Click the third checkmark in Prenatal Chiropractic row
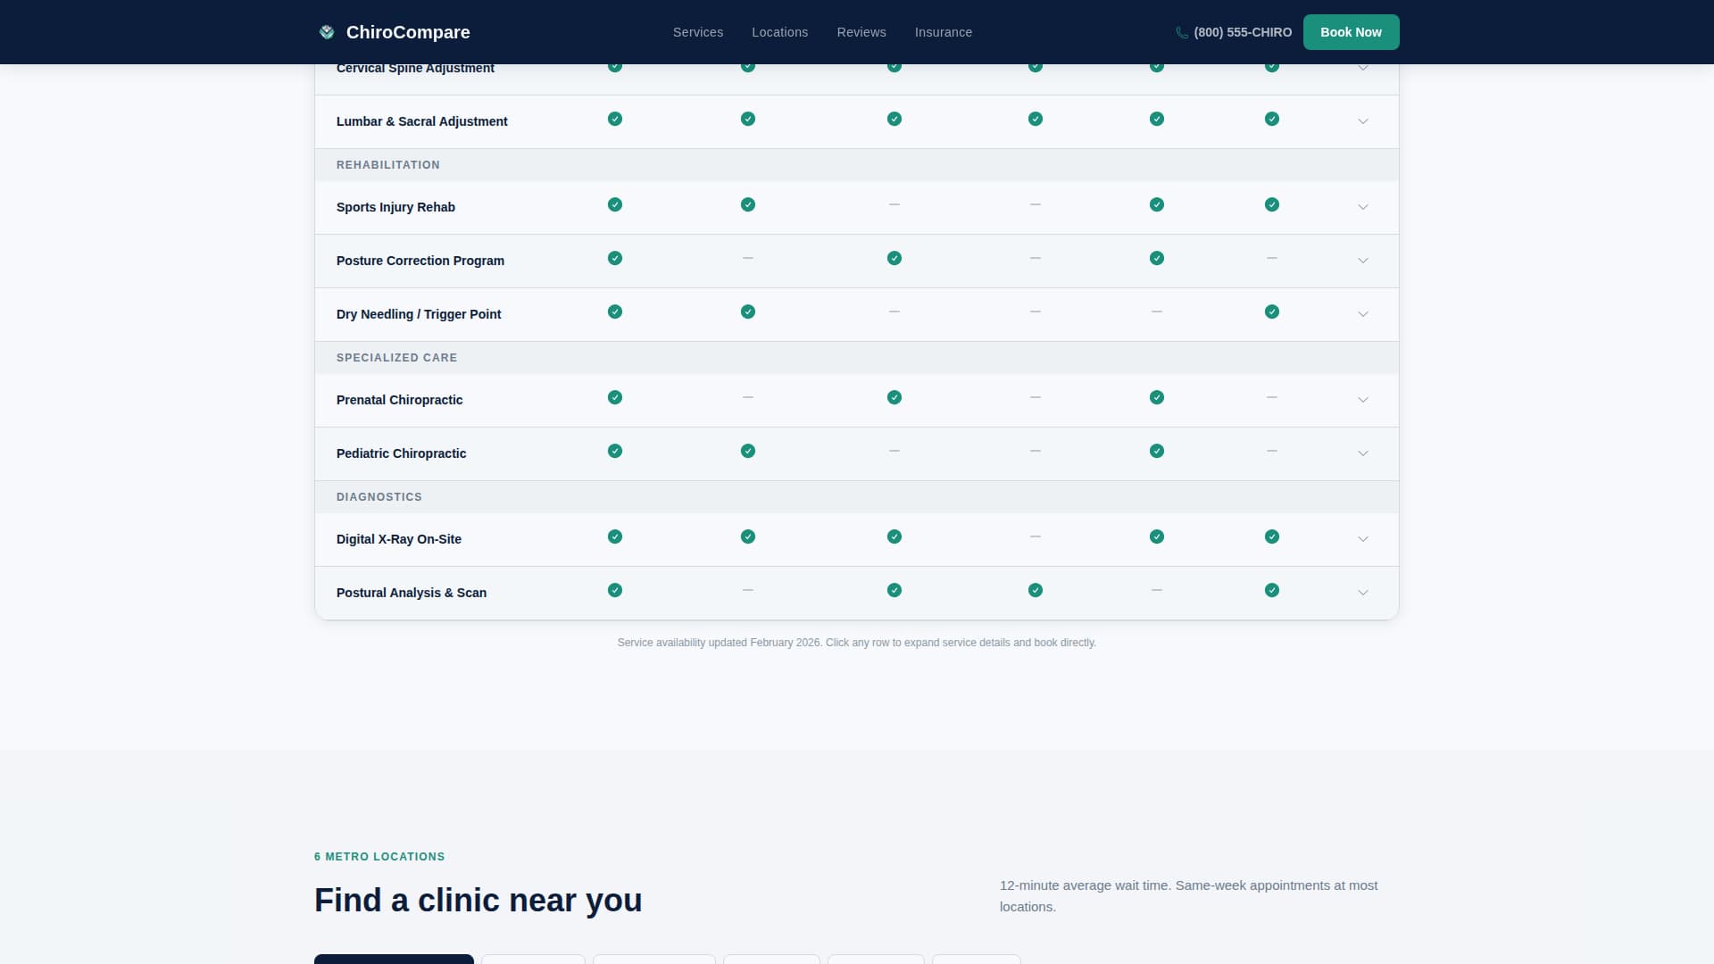1714x964 pixels. pyautogui.click(x=1157, y=398)
